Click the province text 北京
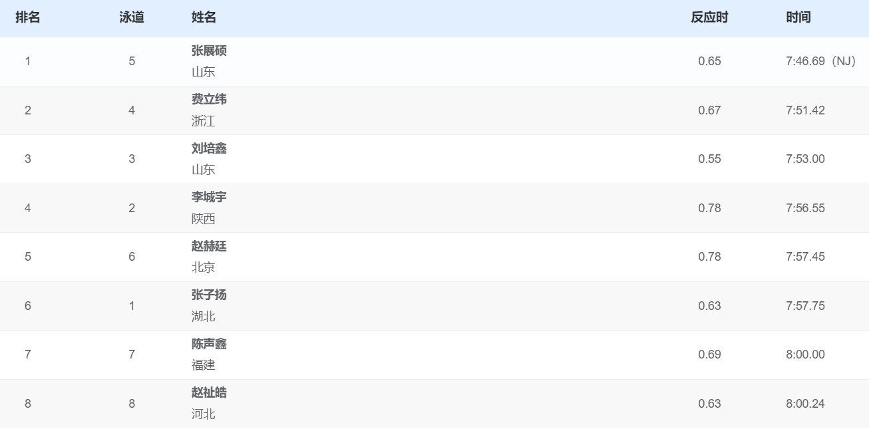Image resolution: width=869 pixels, height=433 pixels. click(203, 267)
